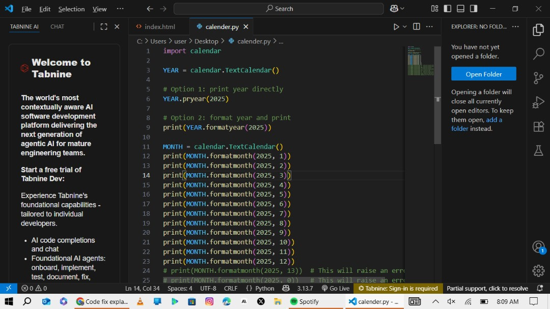Toggle secondary side bar visibility

pyautogui.click(x=474, y=9)
